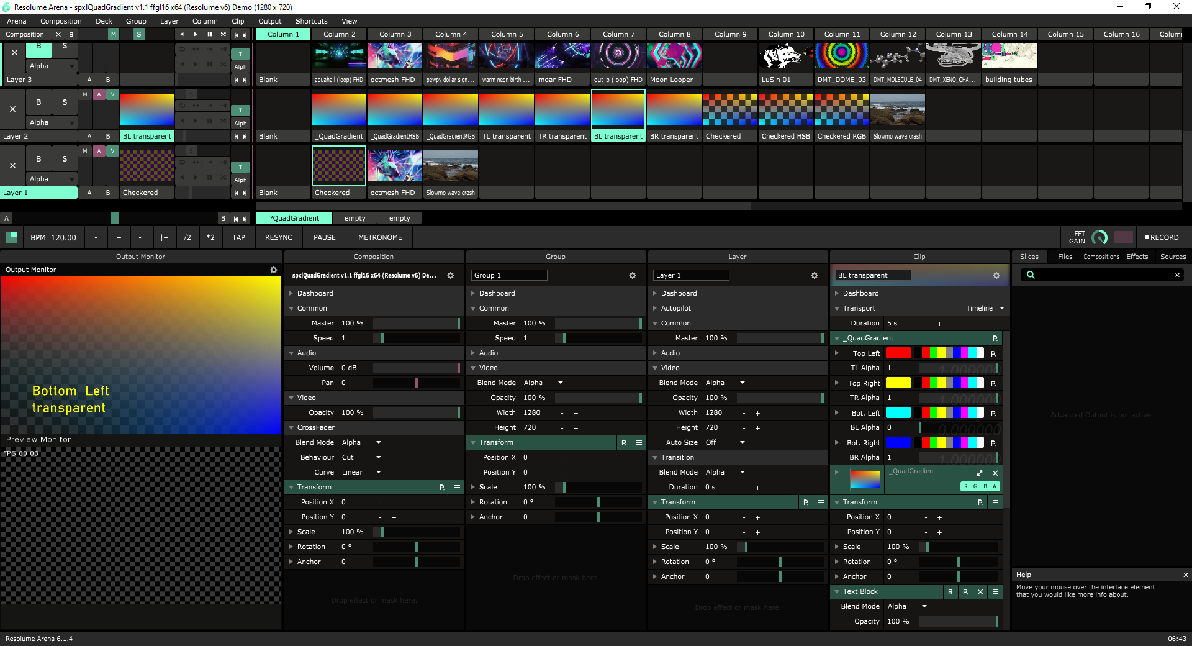Image resolution: width=1192 pixels, height=646 pixels.
Task: Toggle Solo on Layer 2
Action: 65,103
